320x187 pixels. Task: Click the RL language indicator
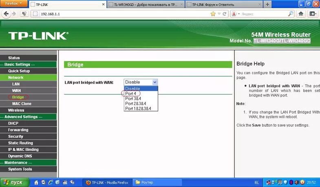(256, 183)
